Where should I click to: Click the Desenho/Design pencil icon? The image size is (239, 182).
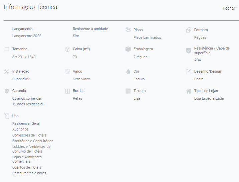click(189, 72)
